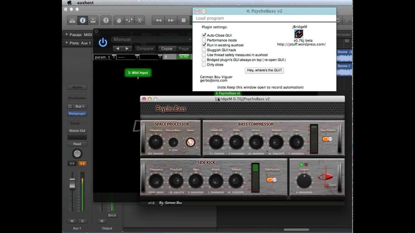Open the Toolbar panel icon beside Inspector
Screen dimensions: 415x233
pos(93,20)
